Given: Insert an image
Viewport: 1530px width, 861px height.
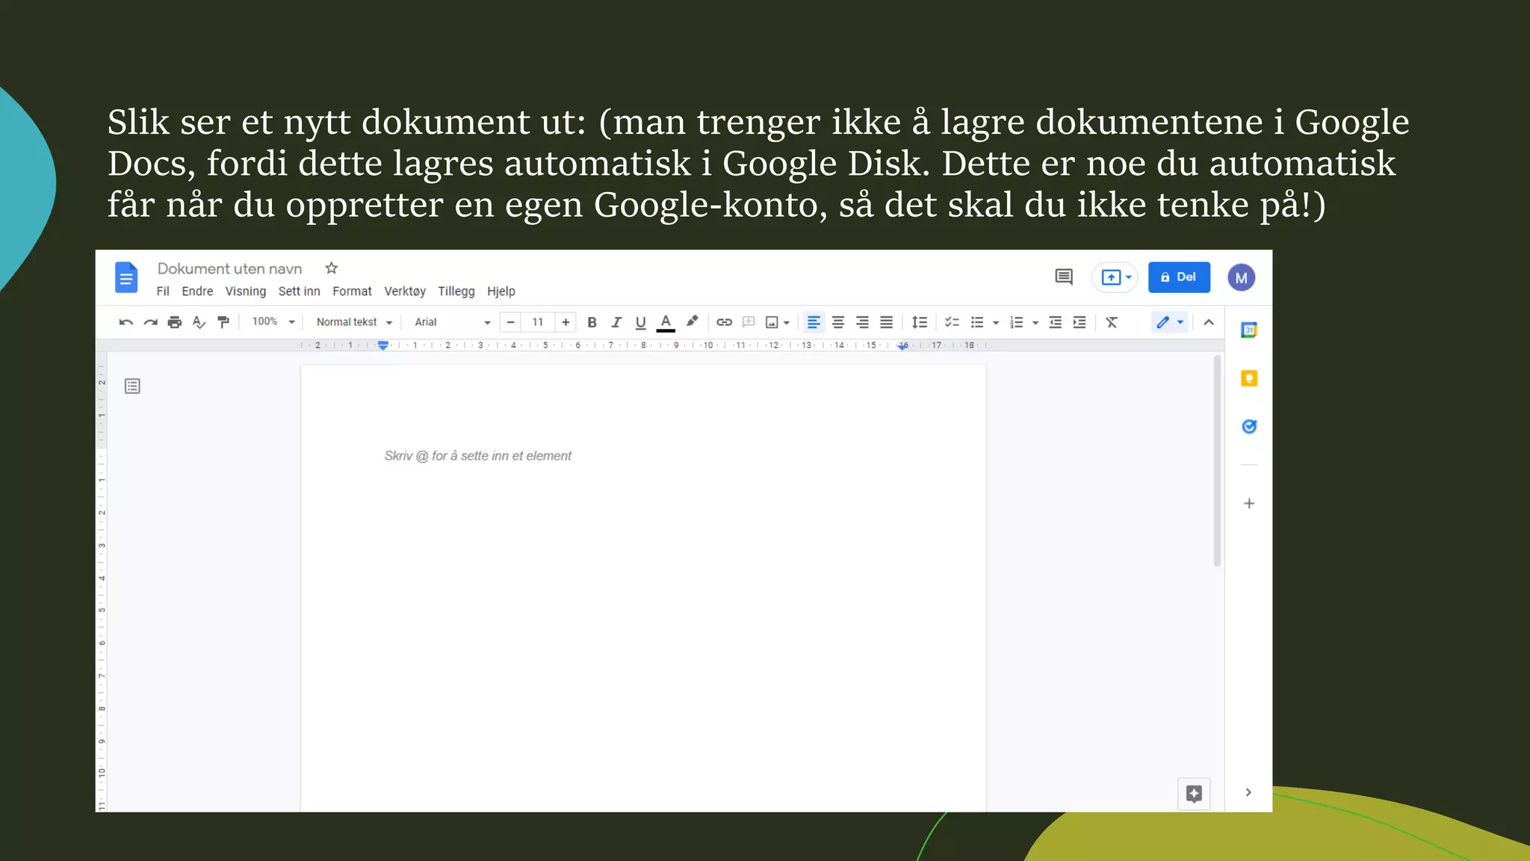Looking at the screenshot, I should click(x=772, y=322).
